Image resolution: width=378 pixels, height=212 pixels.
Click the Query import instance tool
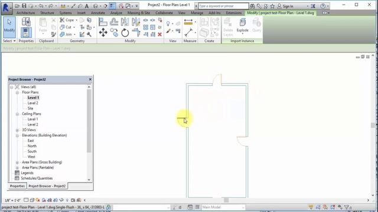[x=256, y=25]
